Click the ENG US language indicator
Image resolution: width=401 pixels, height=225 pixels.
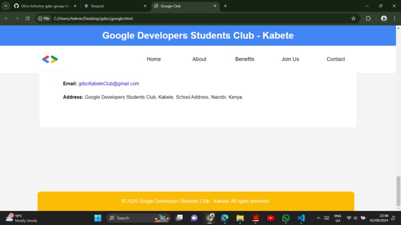[x=338, y=218]
